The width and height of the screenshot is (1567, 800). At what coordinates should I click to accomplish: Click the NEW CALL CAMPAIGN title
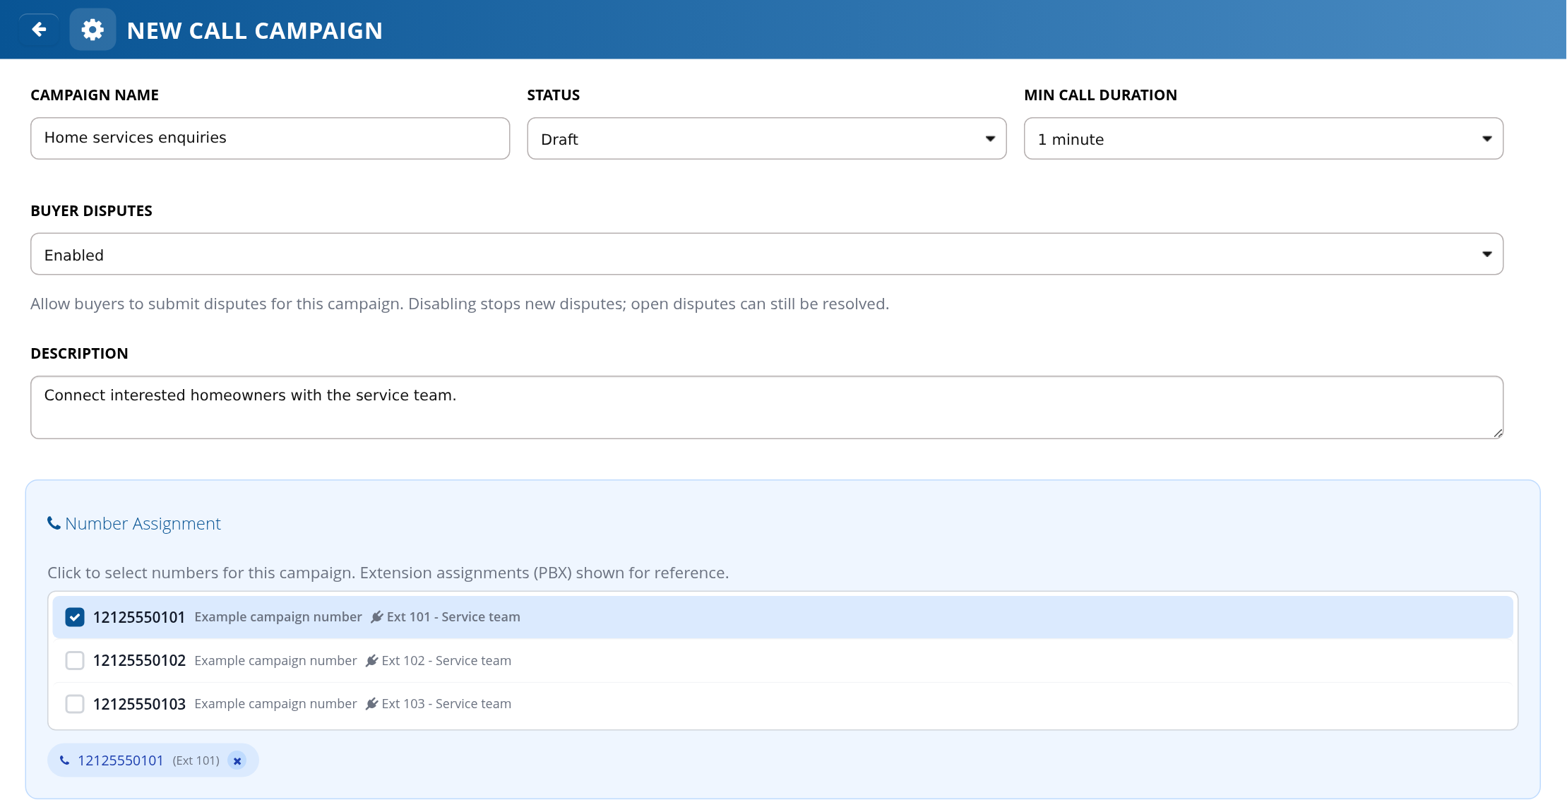tap(254, 30)
